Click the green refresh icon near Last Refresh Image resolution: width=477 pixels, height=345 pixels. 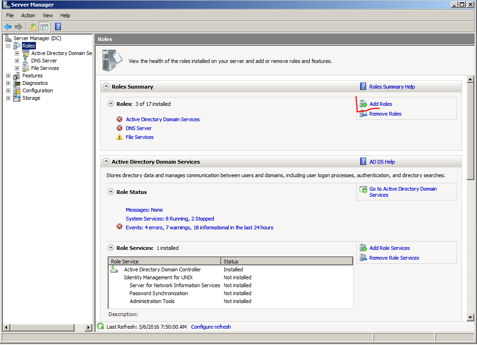[x=101, y=326]
